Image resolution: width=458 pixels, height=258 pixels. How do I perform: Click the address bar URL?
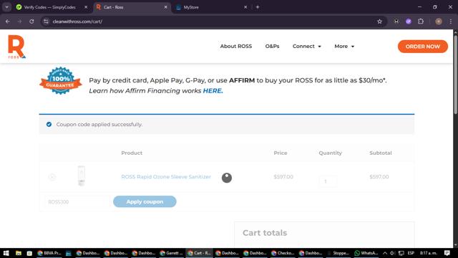77,21
